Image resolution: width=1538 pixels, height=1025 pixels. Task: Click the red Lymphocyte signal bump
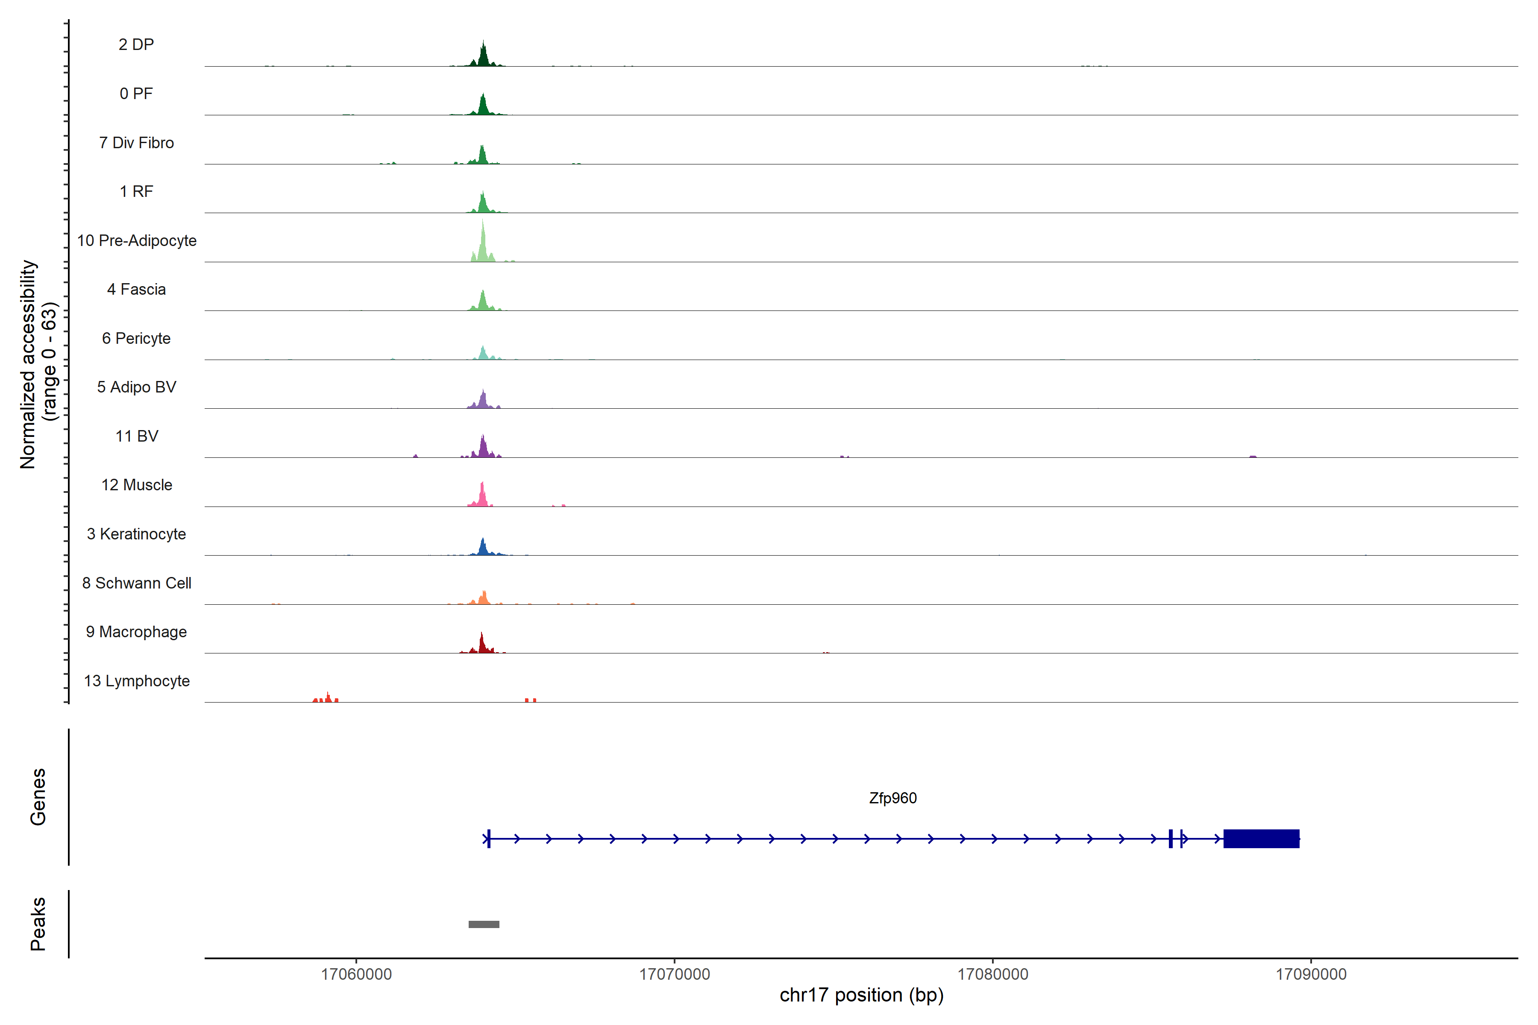327,698
